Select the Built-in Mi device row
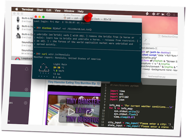The image size is (187, 138). [x=22, y=20]
